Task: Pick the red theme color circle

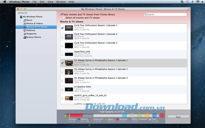Action: click(162, 115)
